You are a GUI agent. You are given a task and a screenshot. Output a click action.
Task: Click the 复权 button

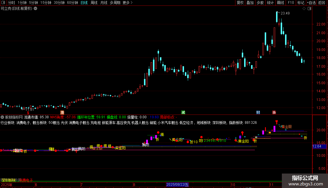pos(240,3)
